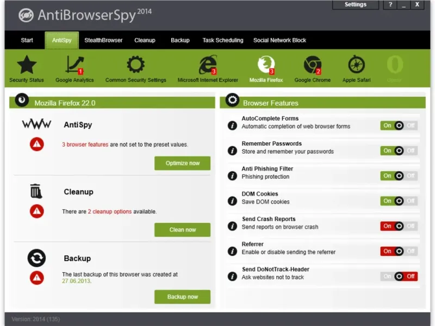Go to the Start tab
The height and width of the screenshot is (326, 435).
[27, 40]
